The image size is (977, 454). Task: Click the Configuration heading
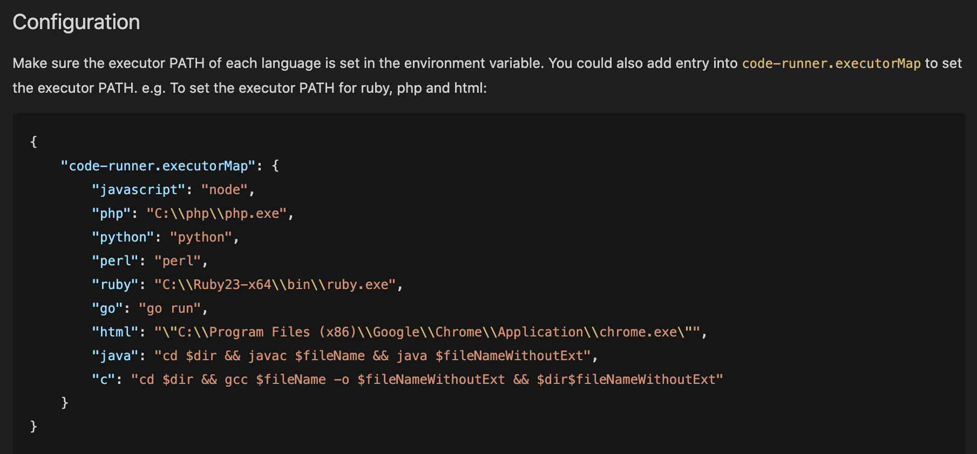point(76,23)
